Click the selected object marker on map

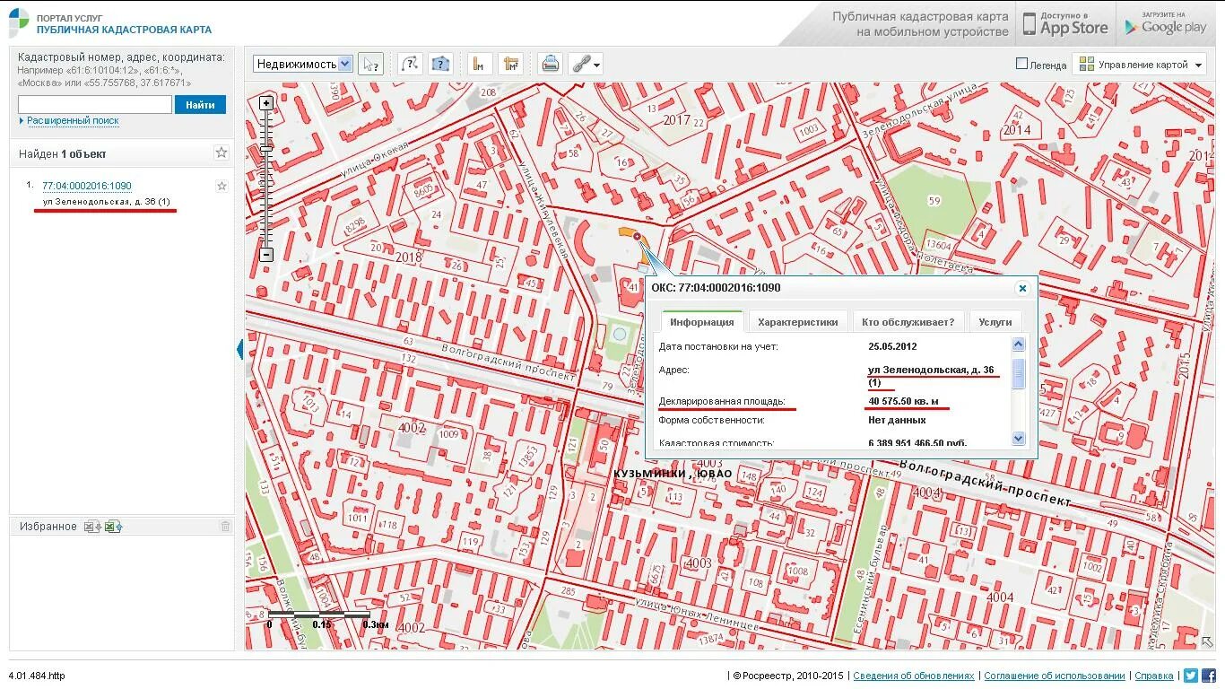tap(637, 236)
